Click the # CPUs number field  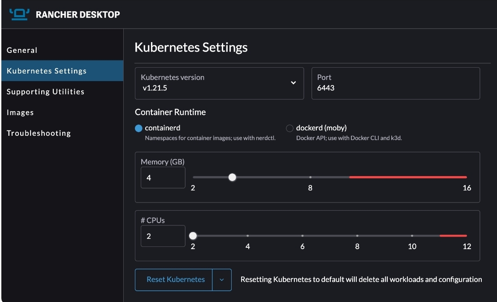coord(163,236)
